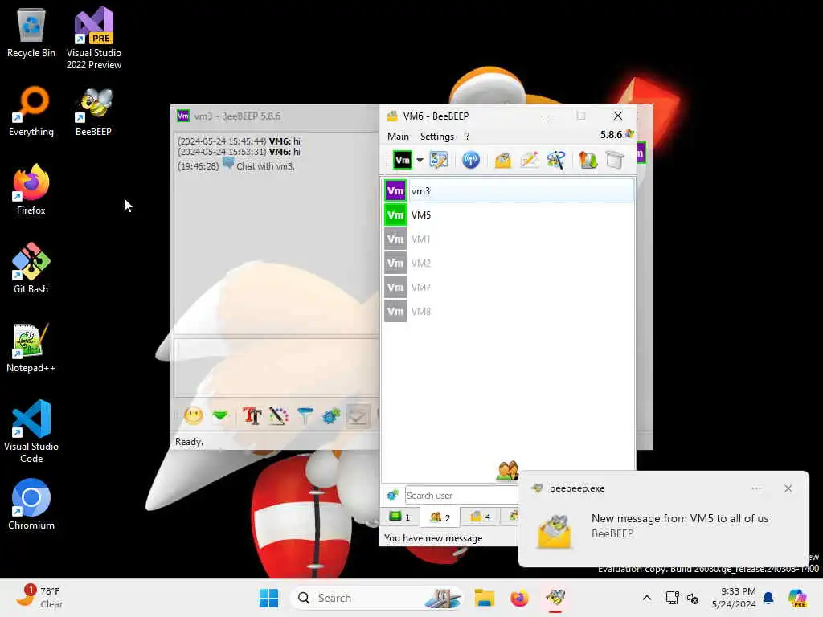Image resolution: width=823 pixels, height=617 pixels.
Task: Select offline user VM2
Action: coord(508,264)
